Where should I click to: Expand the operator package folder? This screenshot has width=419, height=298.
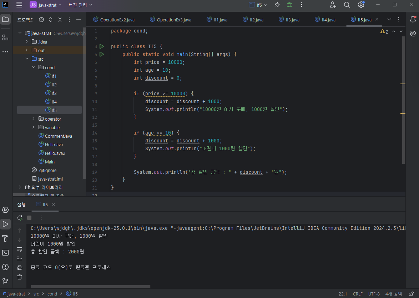(x=34, y=119)
